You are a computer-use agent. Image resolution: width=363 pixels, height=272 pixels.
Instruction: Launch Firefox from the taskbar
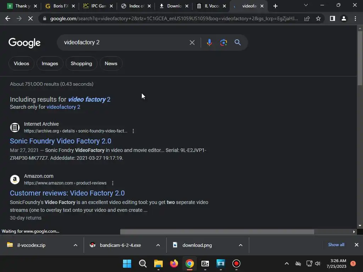tap(174, 263)
